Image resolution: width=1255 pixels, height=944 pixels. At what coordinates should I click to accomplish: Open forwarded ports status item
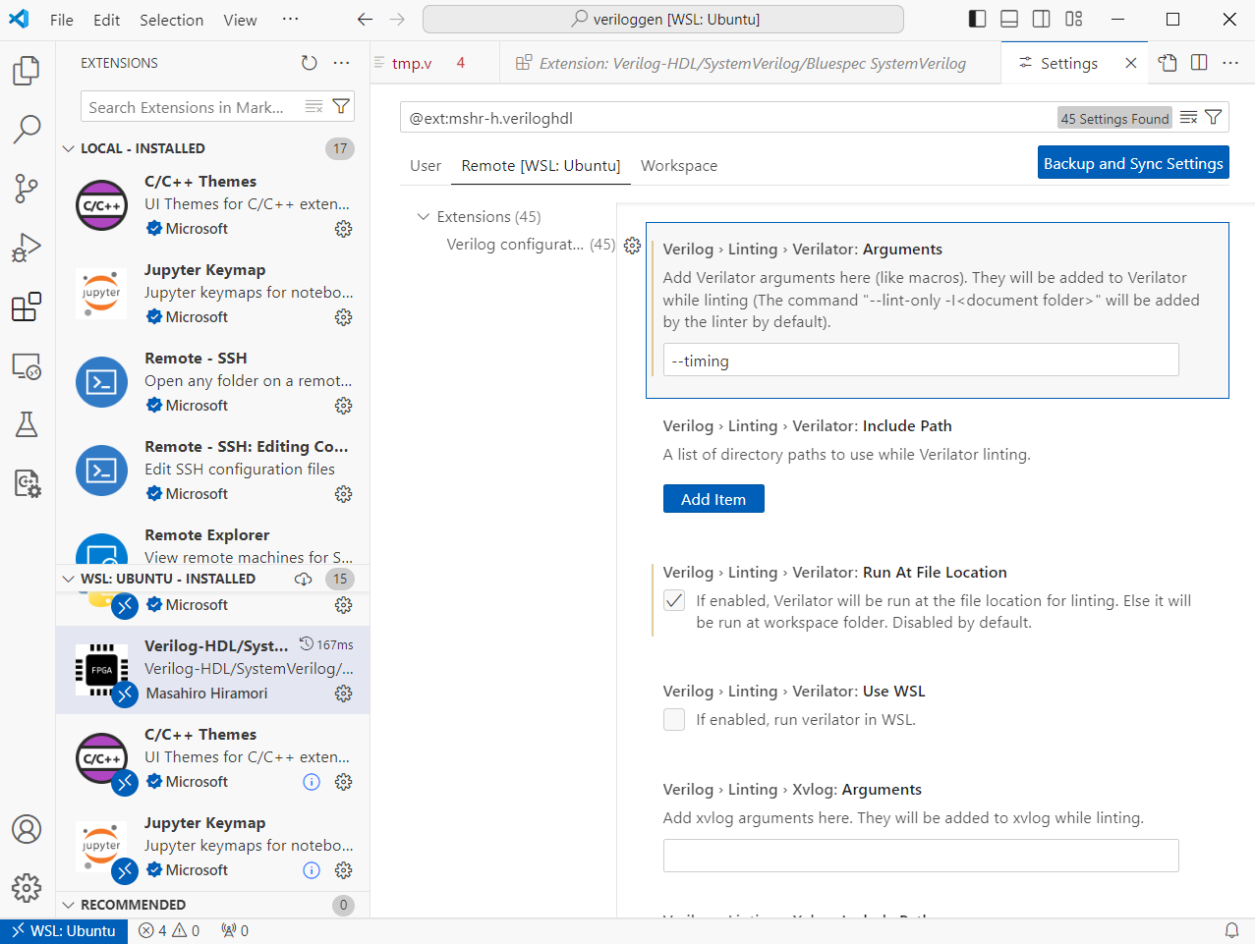235,930
